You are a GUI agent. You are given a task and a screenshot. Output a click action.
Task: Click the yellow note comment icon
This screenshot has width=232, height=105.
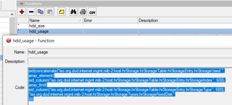tap(61, 12)
